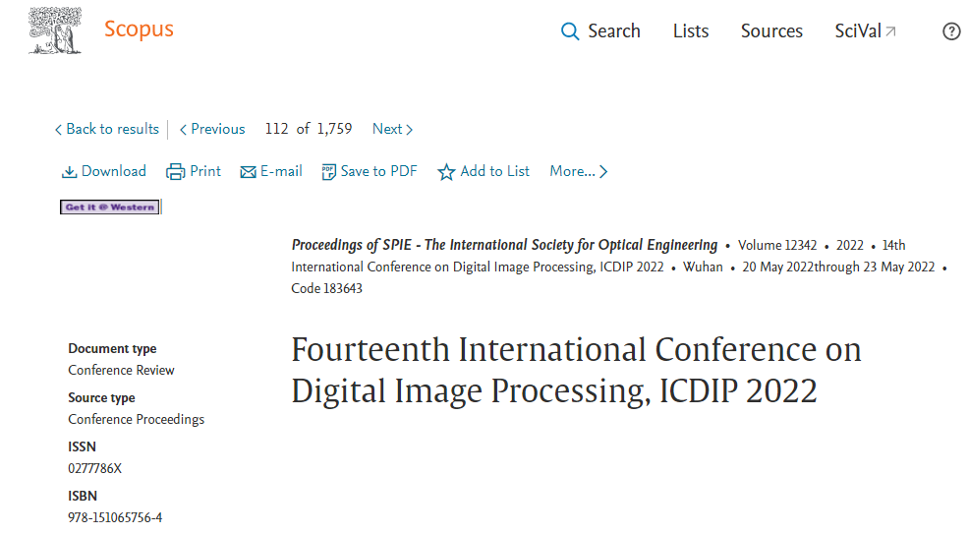Screen dimensions: 968x535
Task: Click the Save to PDF icon
Action: [x=328, y=172]
